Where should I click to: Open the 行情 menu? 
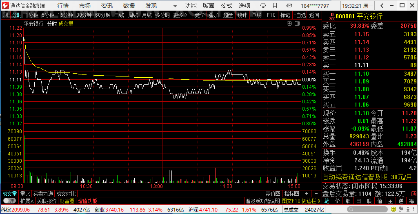pos(62,6)
